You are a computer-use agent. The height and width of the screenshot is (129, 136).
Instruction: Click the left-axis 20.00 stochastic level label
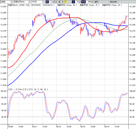(4, 117)
